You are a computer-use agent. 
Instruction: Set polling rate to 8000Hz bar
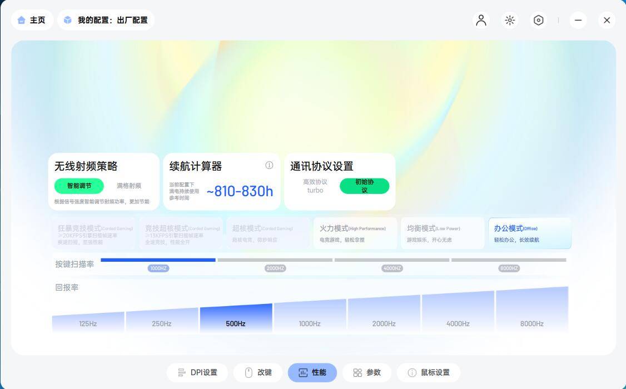(532, 310)
